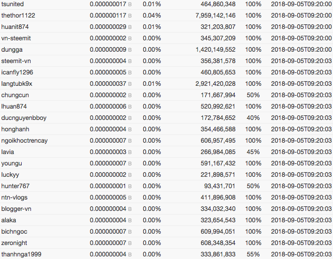Viewport: 333px width, 259px height.
Task: Open icanfly1296 voter name
Action: pyautogui.click(x=17, y=72)
